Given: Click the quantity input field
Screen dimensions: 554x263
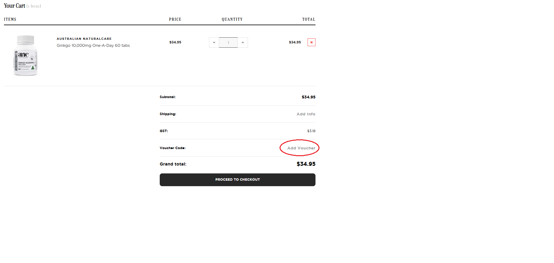Looking at the screenshot, I should [228, 43].
